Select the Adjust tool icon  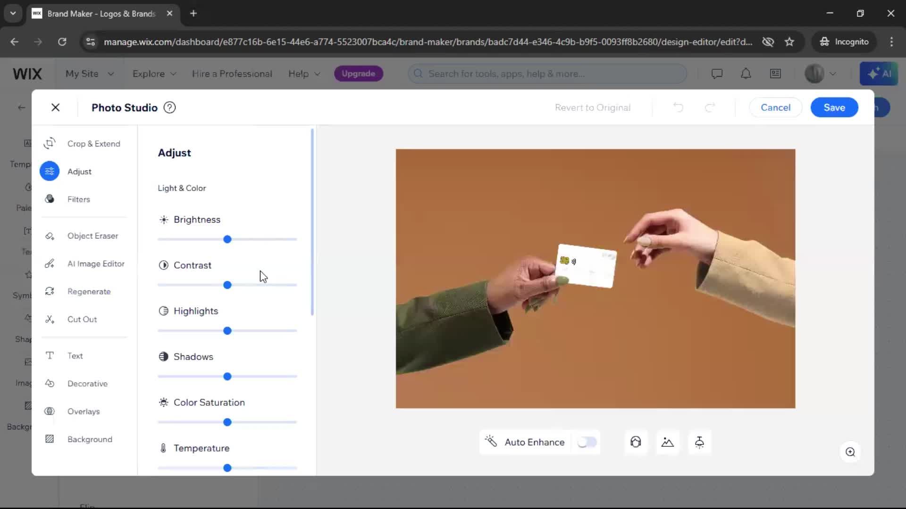tap(50, 171)
